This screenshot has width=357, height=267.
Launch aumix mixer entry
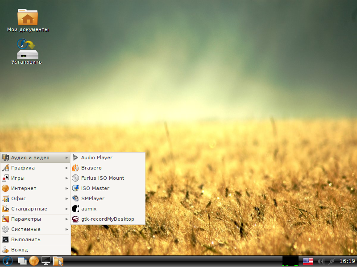pos(108,209)
